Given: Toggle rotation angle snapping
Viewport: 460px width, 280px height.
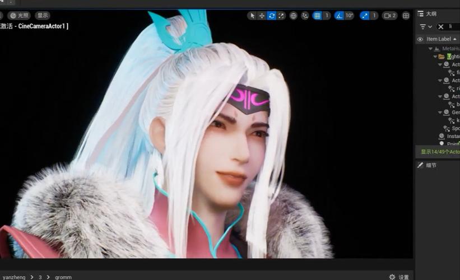Looking at the screenshot, I should tap(339, 16).
